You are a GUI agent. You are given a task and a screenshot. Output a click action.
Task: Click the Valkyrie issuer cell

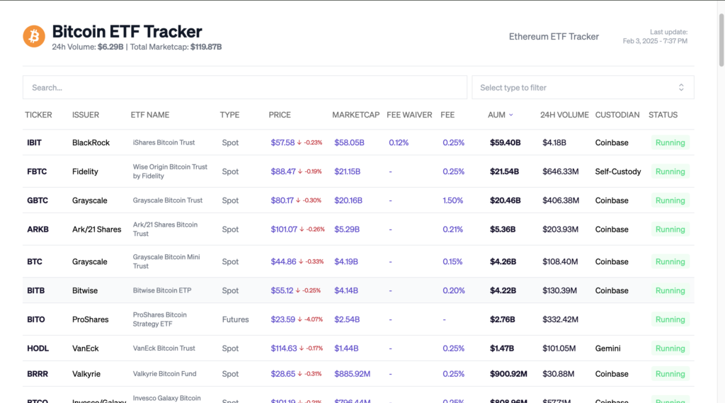(x=86, y=374)
